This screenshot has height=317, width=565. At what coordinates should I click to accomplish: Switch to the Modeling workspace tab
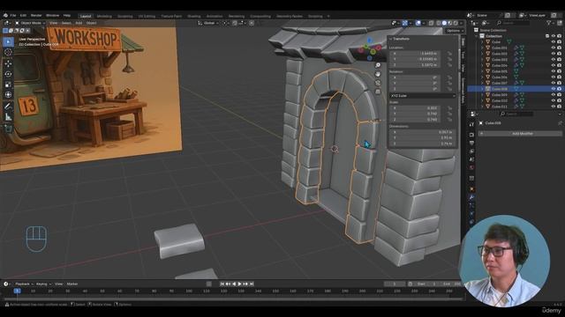[x=104, y=16]
